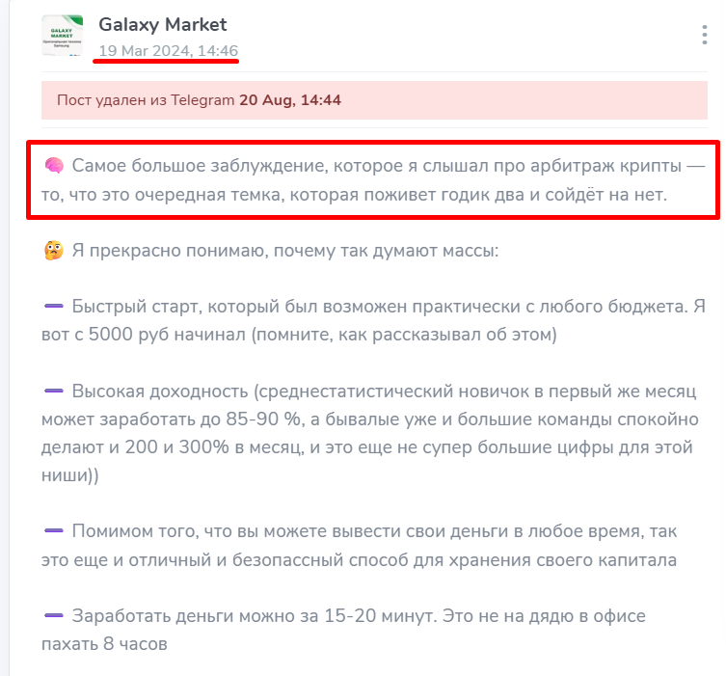
Task: Click the last line "пахать 8 часов"
Action: tap(104, 642)
